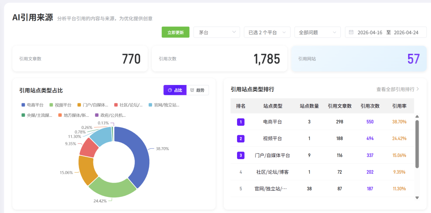
Task: Toggle 视频平台 legend item in chart
Action: tap(61, 105)
